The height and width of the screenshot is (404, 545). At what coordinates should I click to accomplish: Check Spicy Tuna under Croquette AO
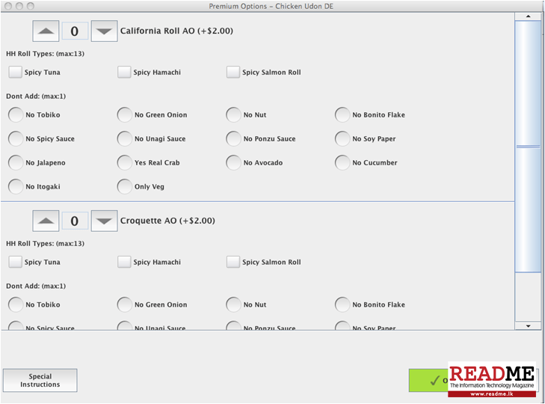click(x=16, y=262)
